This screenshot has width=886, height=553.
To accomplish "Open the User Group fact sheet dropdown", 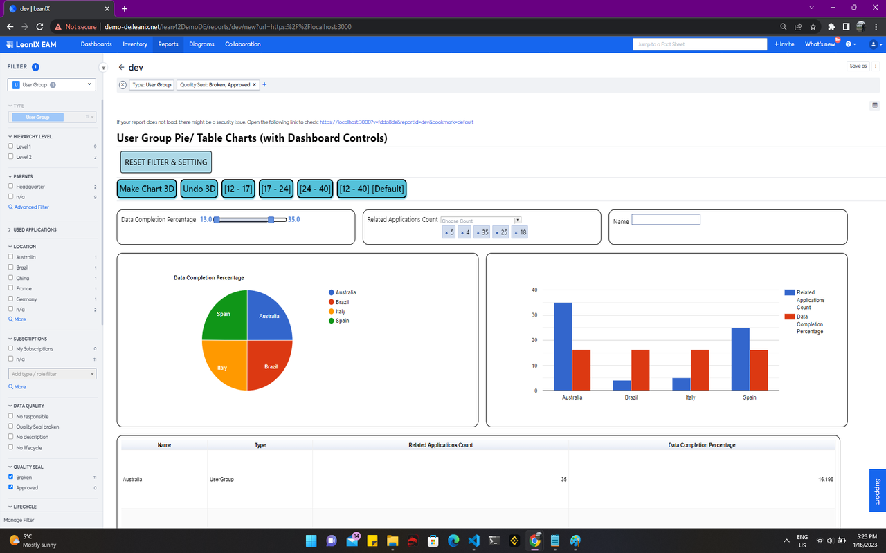I will click(x=52, y=85).
